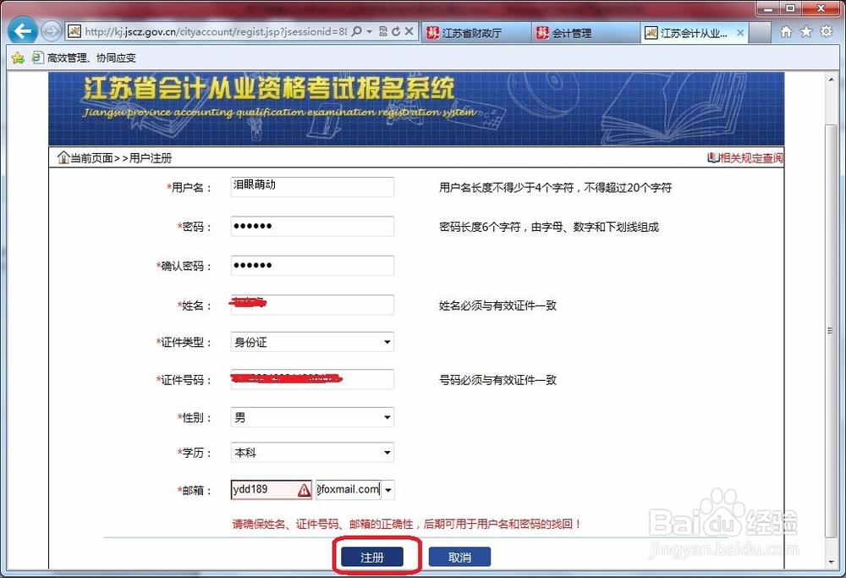
Task: Click the 取消 cancel button
Action: pyautogui.click(x=459, y=557)
